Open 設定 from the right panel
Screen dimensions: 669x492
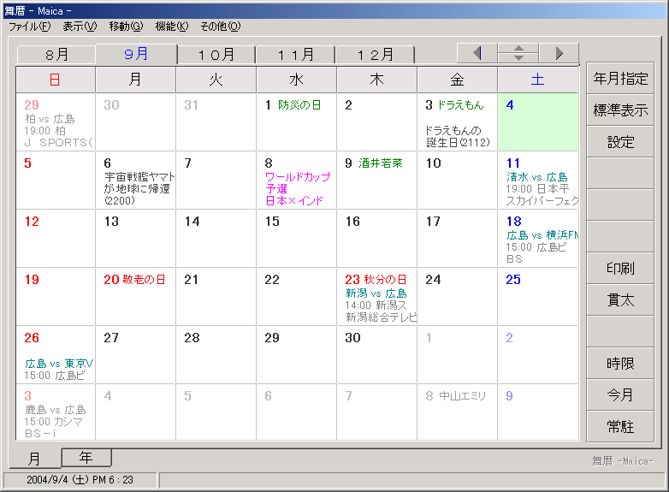click(x=620, y=142)
